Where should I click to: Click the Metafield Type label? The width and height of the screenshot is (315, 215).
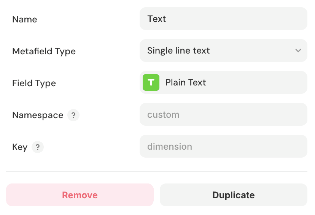coord(44,51)
